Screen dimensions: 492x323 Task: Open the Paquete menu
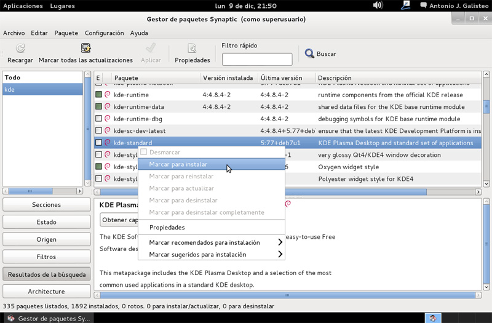(x=66, y=33)
